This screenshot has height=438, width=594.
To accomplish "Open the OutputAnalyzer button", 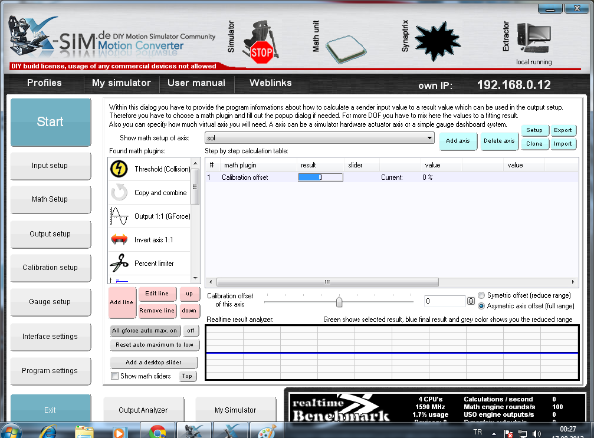I will point(143,410).
